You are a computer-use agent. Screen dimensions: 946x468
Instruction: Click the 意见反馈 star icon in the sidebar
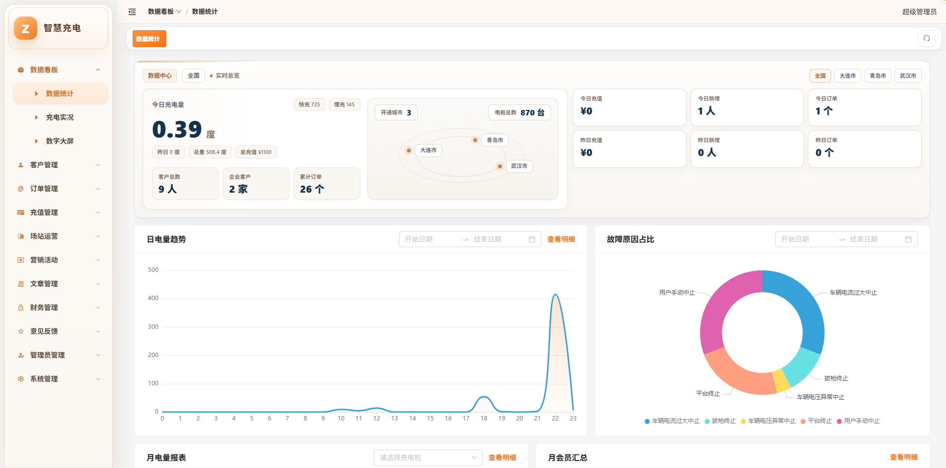pos(21,331)
